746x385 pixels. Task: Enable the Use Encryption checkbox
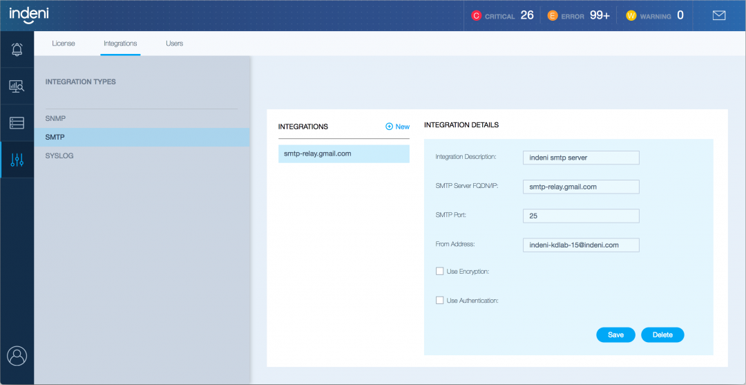pos(440,272)
